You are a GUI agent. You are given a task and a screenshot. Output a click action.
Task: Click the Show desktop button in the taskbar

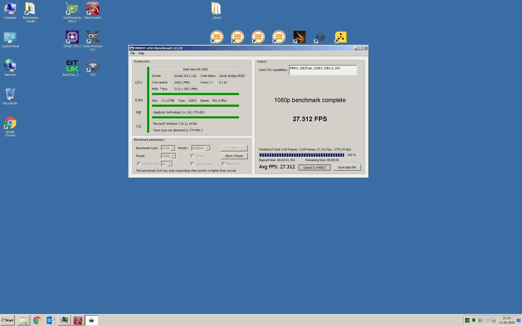click(x=519, y=320)
